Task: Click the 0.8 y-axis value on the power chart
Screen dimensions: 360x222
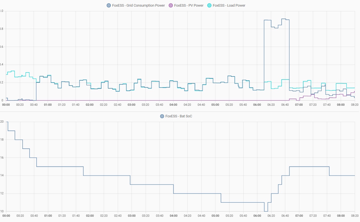Action: (x=2, y=29)
